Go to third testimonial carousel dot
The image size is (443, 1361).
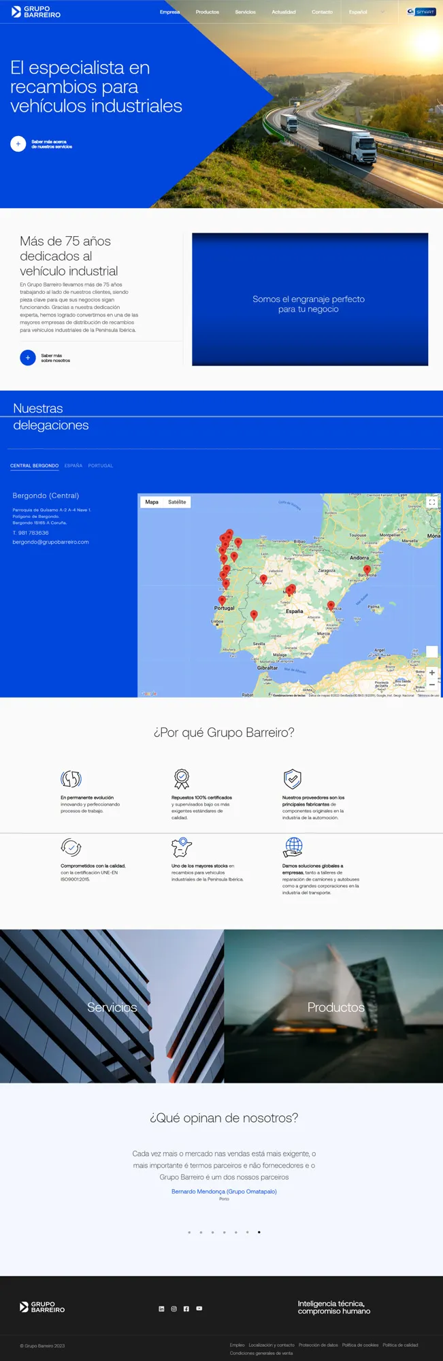212,1232
